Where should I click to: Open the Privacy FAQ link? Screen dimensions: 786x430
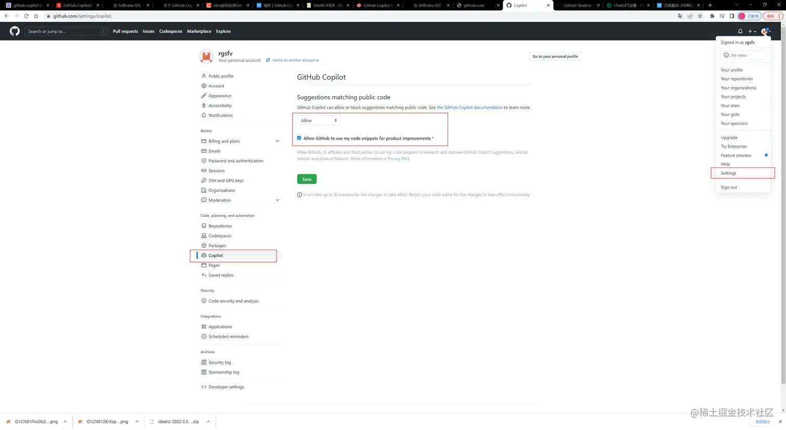[x=398, y=159]
